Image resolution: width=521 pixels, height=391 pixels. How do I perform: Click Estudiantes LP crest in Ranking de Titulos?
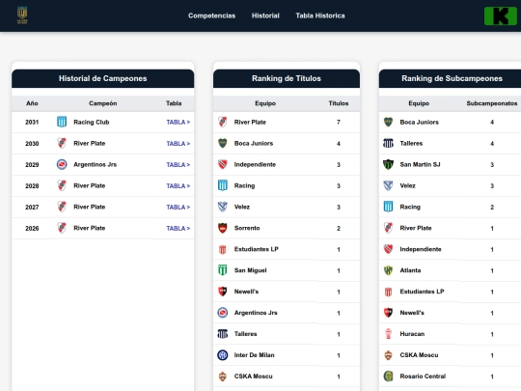223,249
